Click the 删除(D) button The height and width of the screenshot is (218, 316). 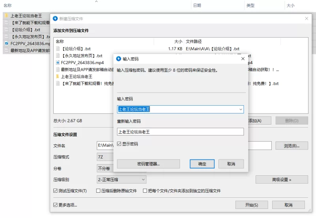pos(292,121)
